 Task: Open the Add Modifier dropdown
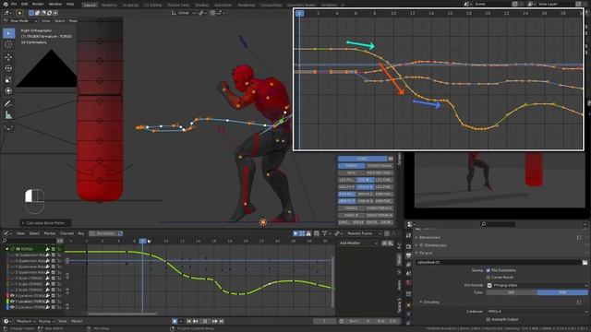click(x=358, y=243)
